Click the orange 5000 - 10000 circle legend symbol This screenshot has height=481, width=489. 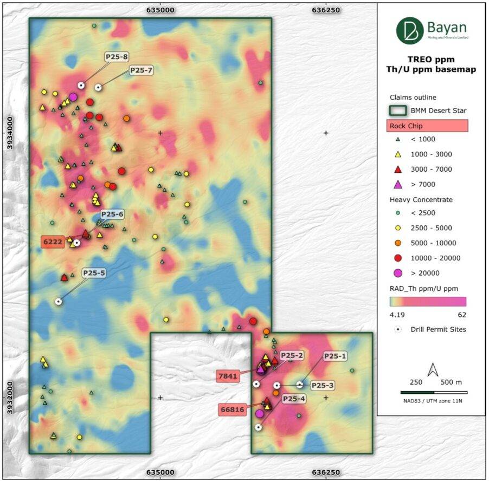[x=397, y=243]
